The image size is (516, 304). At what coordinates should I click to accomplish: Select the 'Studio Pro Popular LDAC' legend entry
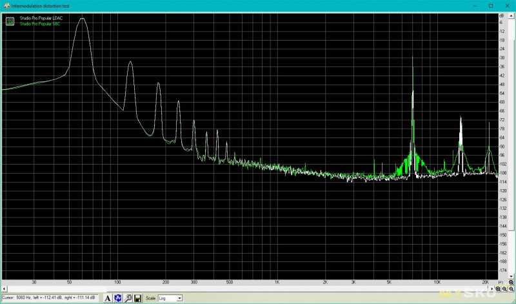click(41, 18)
